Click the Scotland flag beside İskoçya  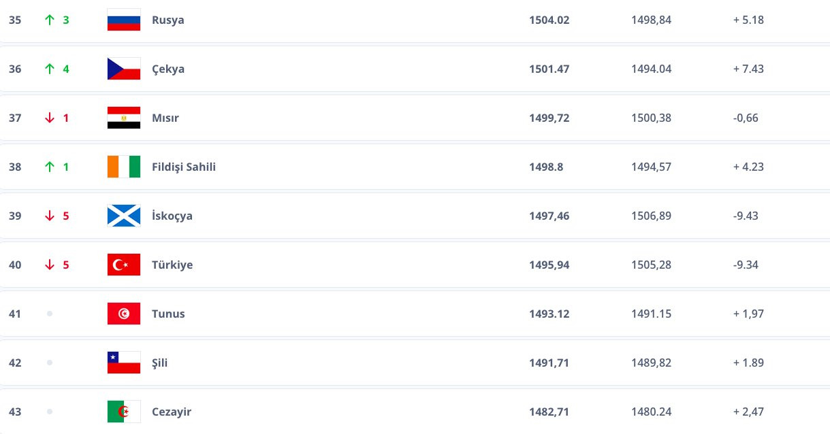click(124, 216)
